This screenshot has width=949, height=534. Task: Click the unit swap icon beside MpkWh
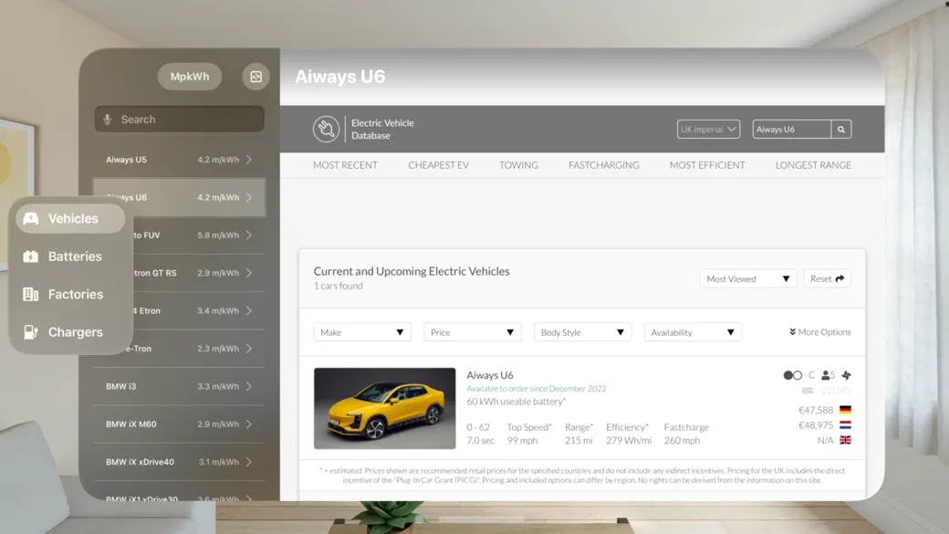[x=255, y=77]
